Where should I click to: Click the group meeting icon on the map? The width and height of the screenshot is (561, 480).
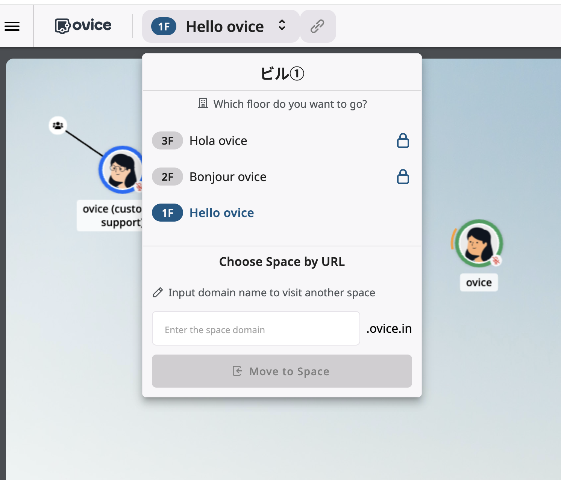[x=58, y=125]
